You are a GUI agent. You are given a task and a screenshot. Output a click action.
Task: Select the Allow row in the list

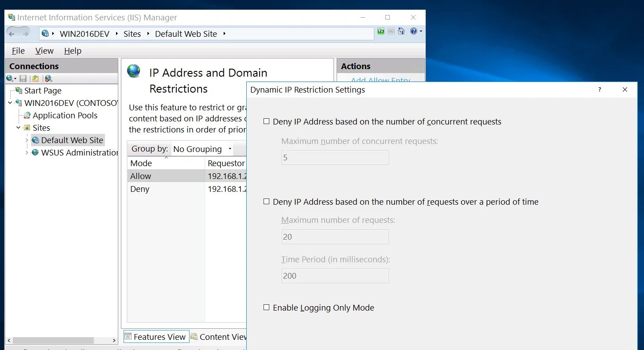(186, 176)
